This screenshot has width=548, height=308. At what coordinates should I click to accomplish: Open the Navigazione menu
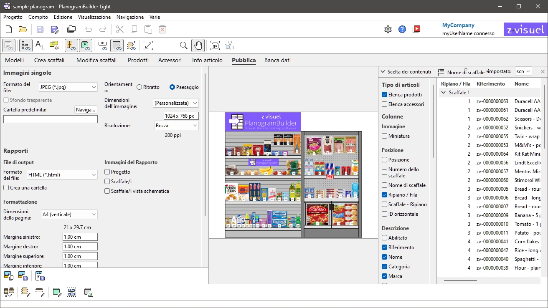pyautogui.click(x=130, y=17)
